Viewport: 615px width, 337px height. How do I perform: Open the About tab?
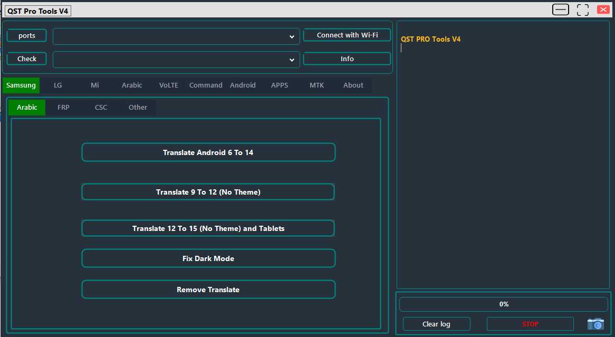pyautogui.click(x=353, y=85)
